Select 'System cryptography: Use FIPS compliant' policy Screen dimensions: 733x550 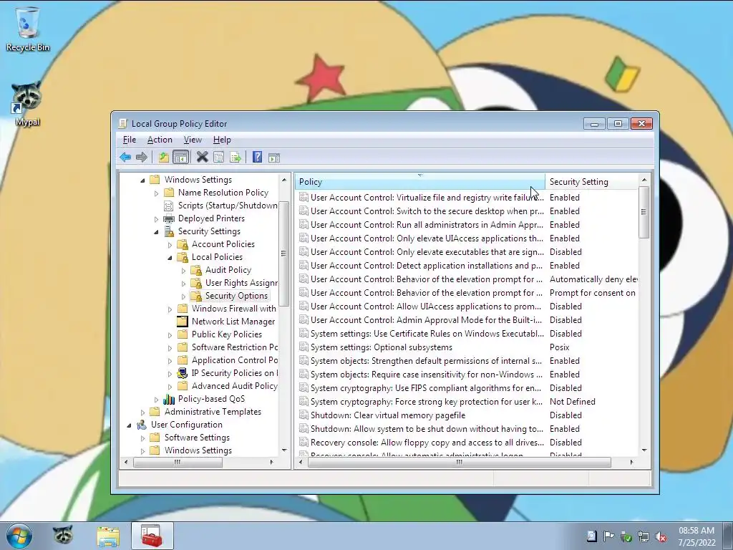[422, 388]
